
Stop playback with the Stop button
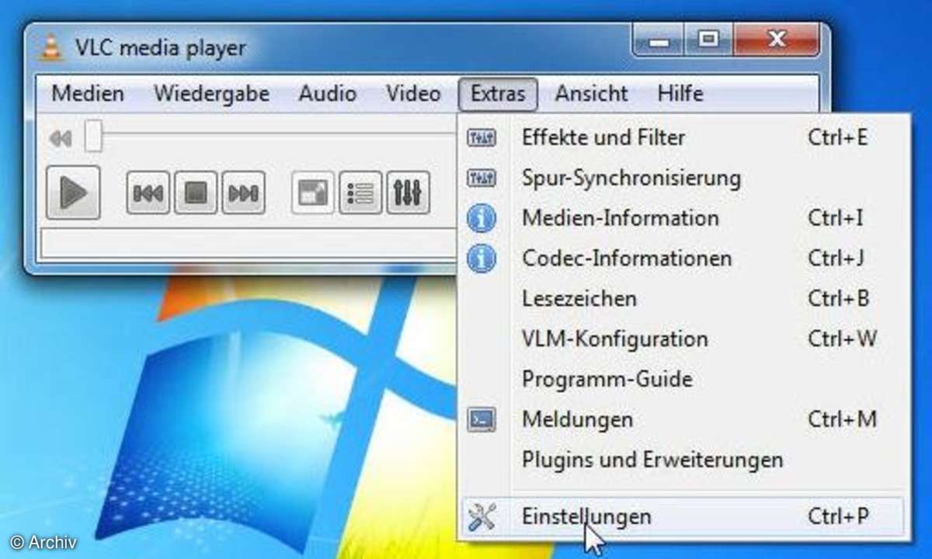196,193
